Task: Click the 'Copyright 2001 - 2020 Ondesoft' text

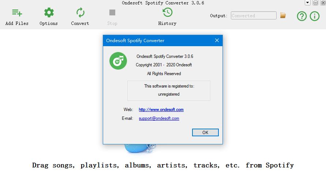Action: 164,65
